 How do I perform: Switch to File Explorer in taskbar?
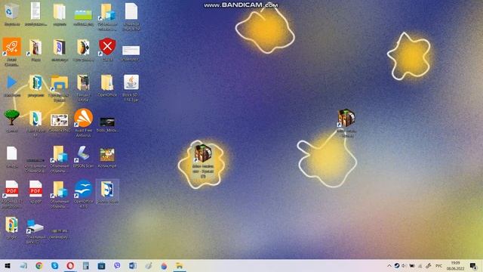click(180, 265)
